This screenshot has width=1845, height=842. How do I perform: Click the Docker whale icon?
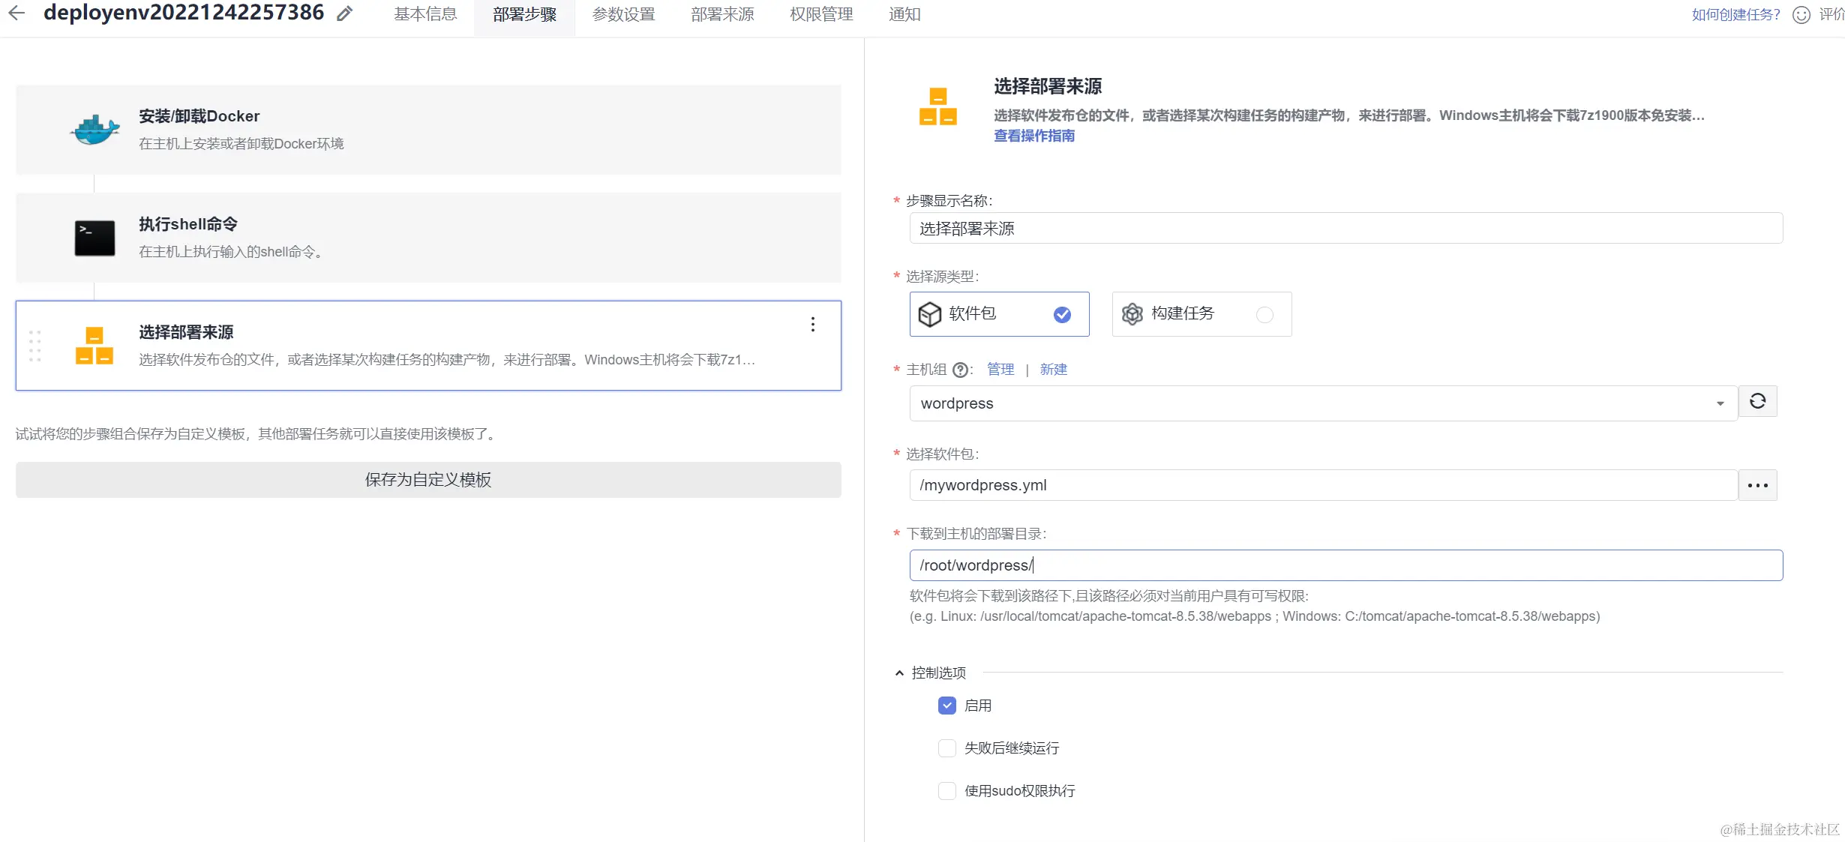point(94,130)
